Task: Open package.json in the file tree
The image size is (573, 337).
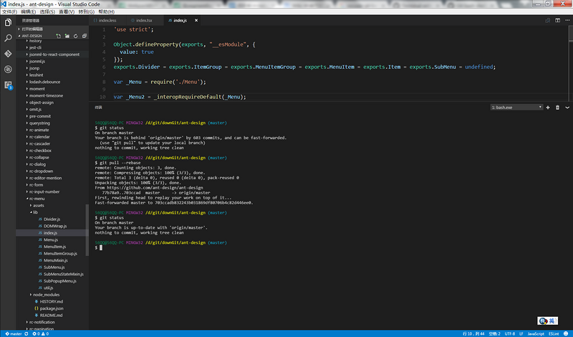Action: [52, 308]
